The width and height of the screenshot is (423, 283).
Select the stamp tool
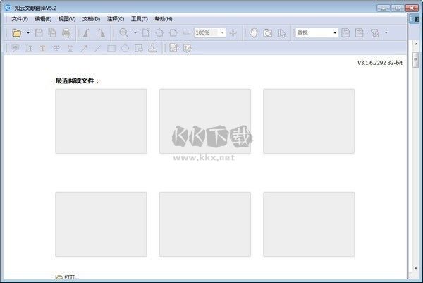pyautogui.click(x=153, y=48)
